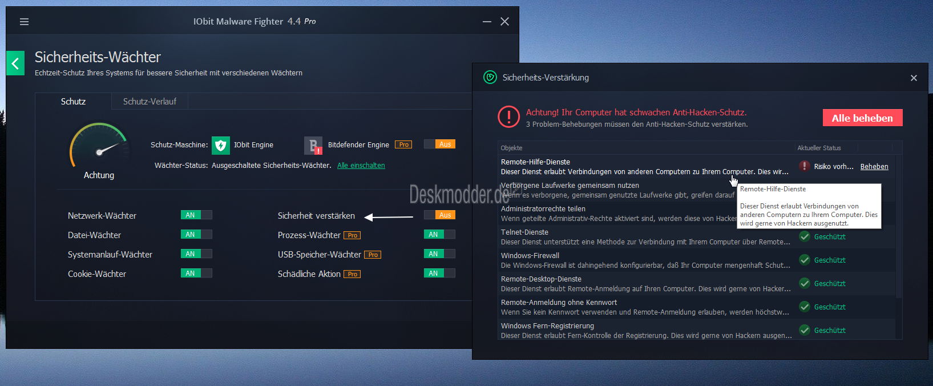Click the red risk icon for Remote-Hilfe-Dienste
This screenshot has height=386, width=933.
804,166
